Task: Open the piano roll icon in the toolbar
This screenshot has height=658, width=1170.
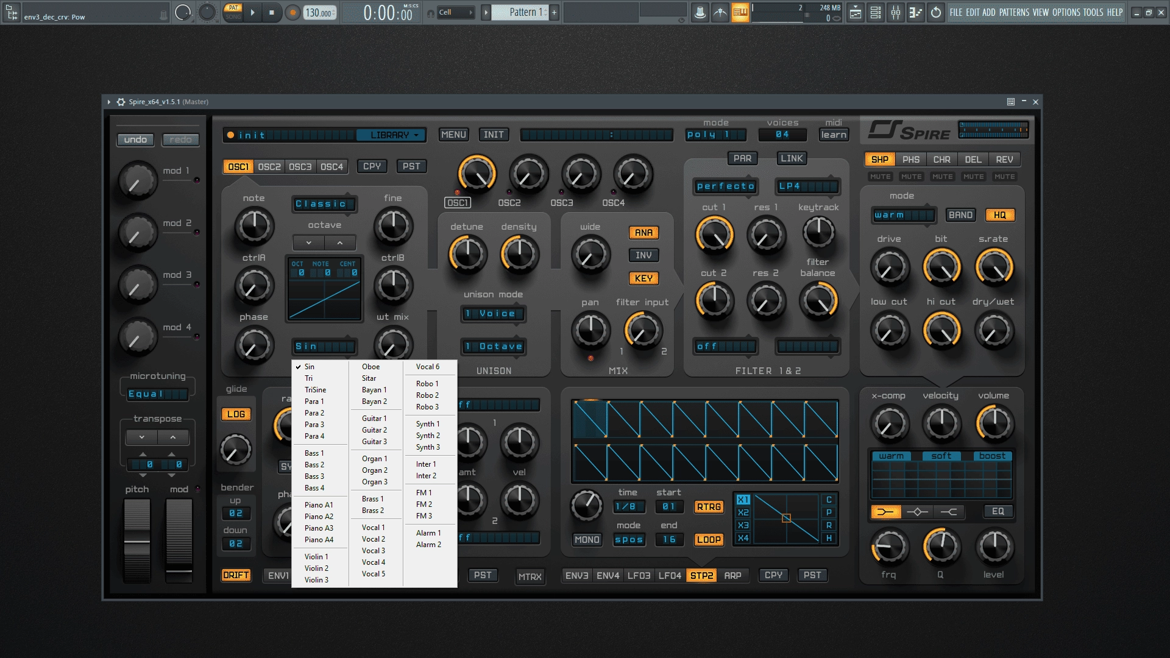Action: (x=916, y=12)
